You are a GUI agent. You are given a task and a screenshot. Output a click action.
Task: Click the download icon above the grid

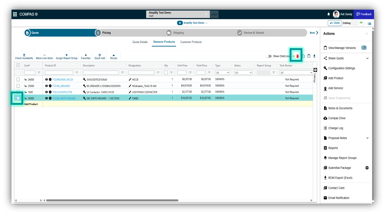(314, 56)
